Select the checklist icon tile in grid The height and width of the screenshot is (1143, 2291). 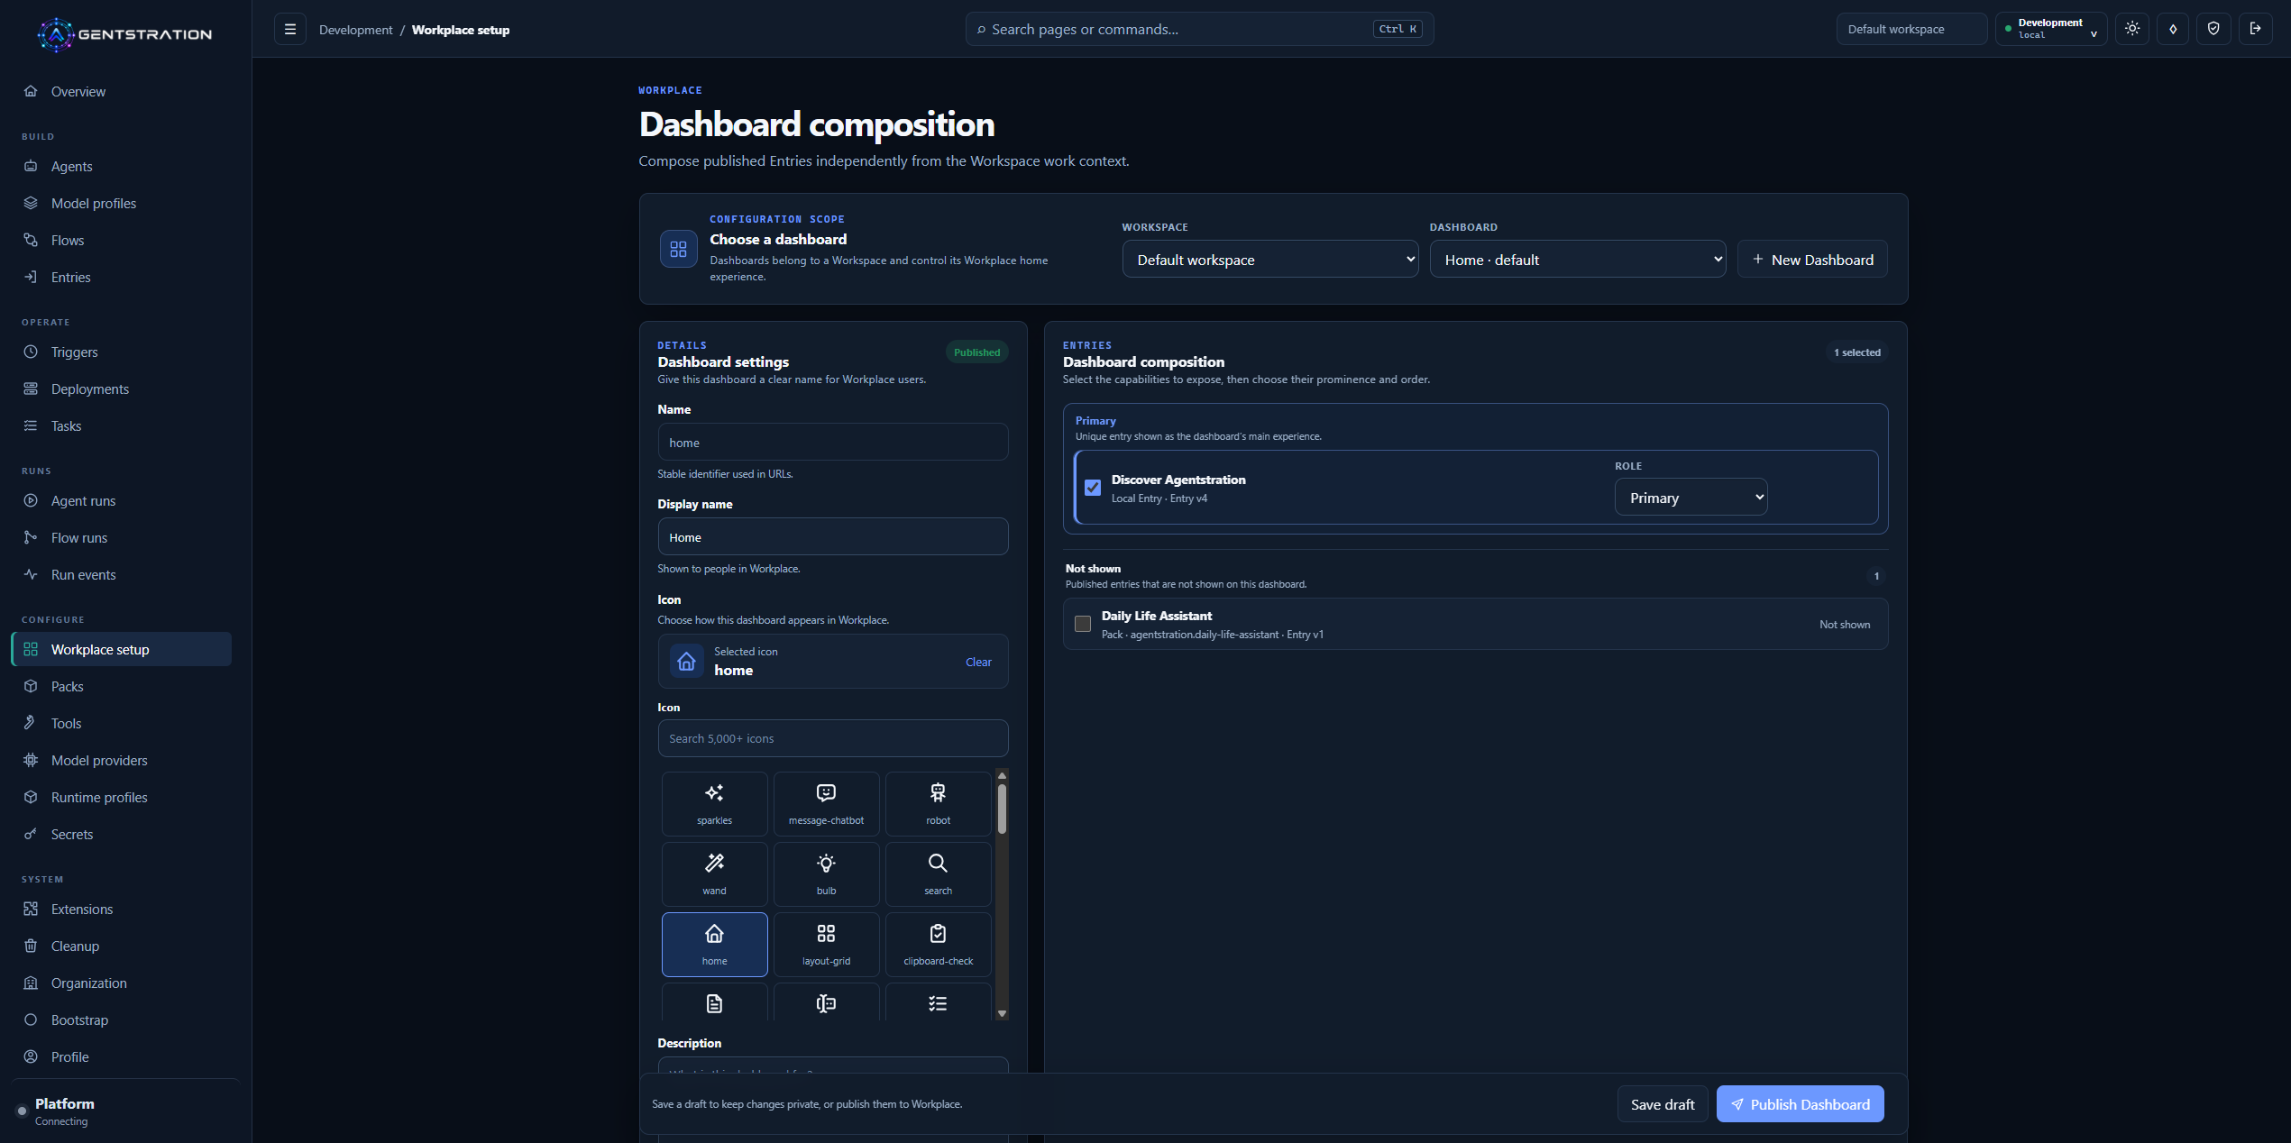(938, 1002)
